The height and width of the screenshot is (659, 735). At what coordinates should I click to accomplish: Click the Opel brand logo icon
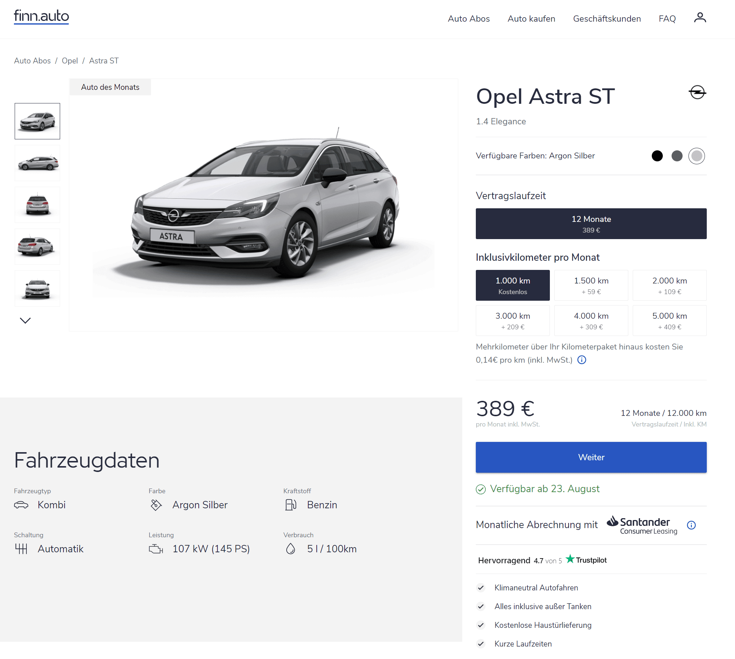tap(697, 92)
